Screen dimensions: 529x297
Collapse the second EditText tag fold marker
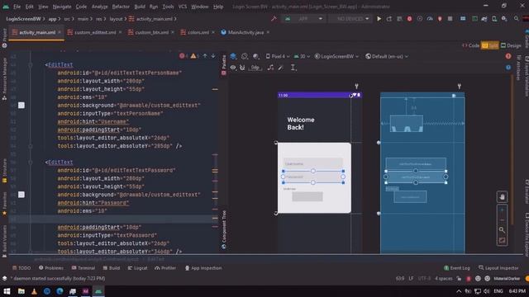coord(31,163)
